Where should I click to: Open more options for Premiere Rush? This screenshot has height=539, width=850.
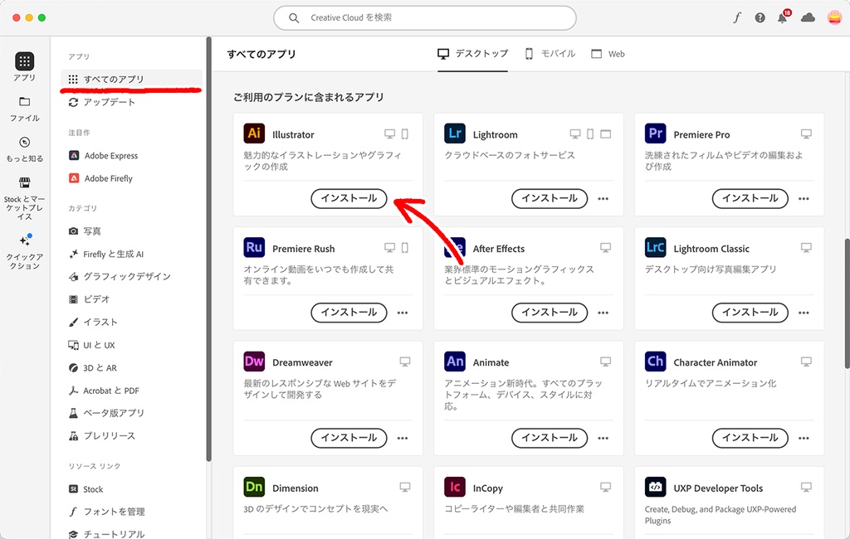click(403, 313)
